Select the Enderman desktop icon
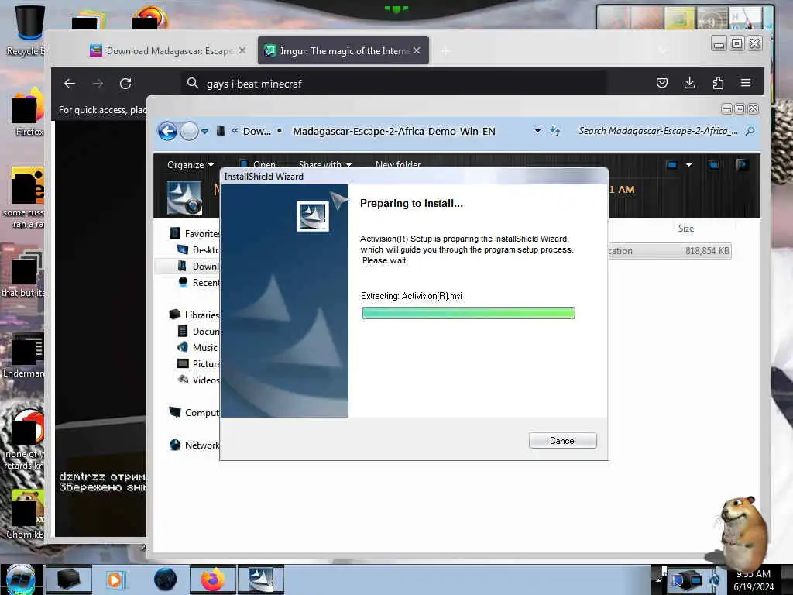The width and height of the screenshot is (793, 595). pos(24,355)
